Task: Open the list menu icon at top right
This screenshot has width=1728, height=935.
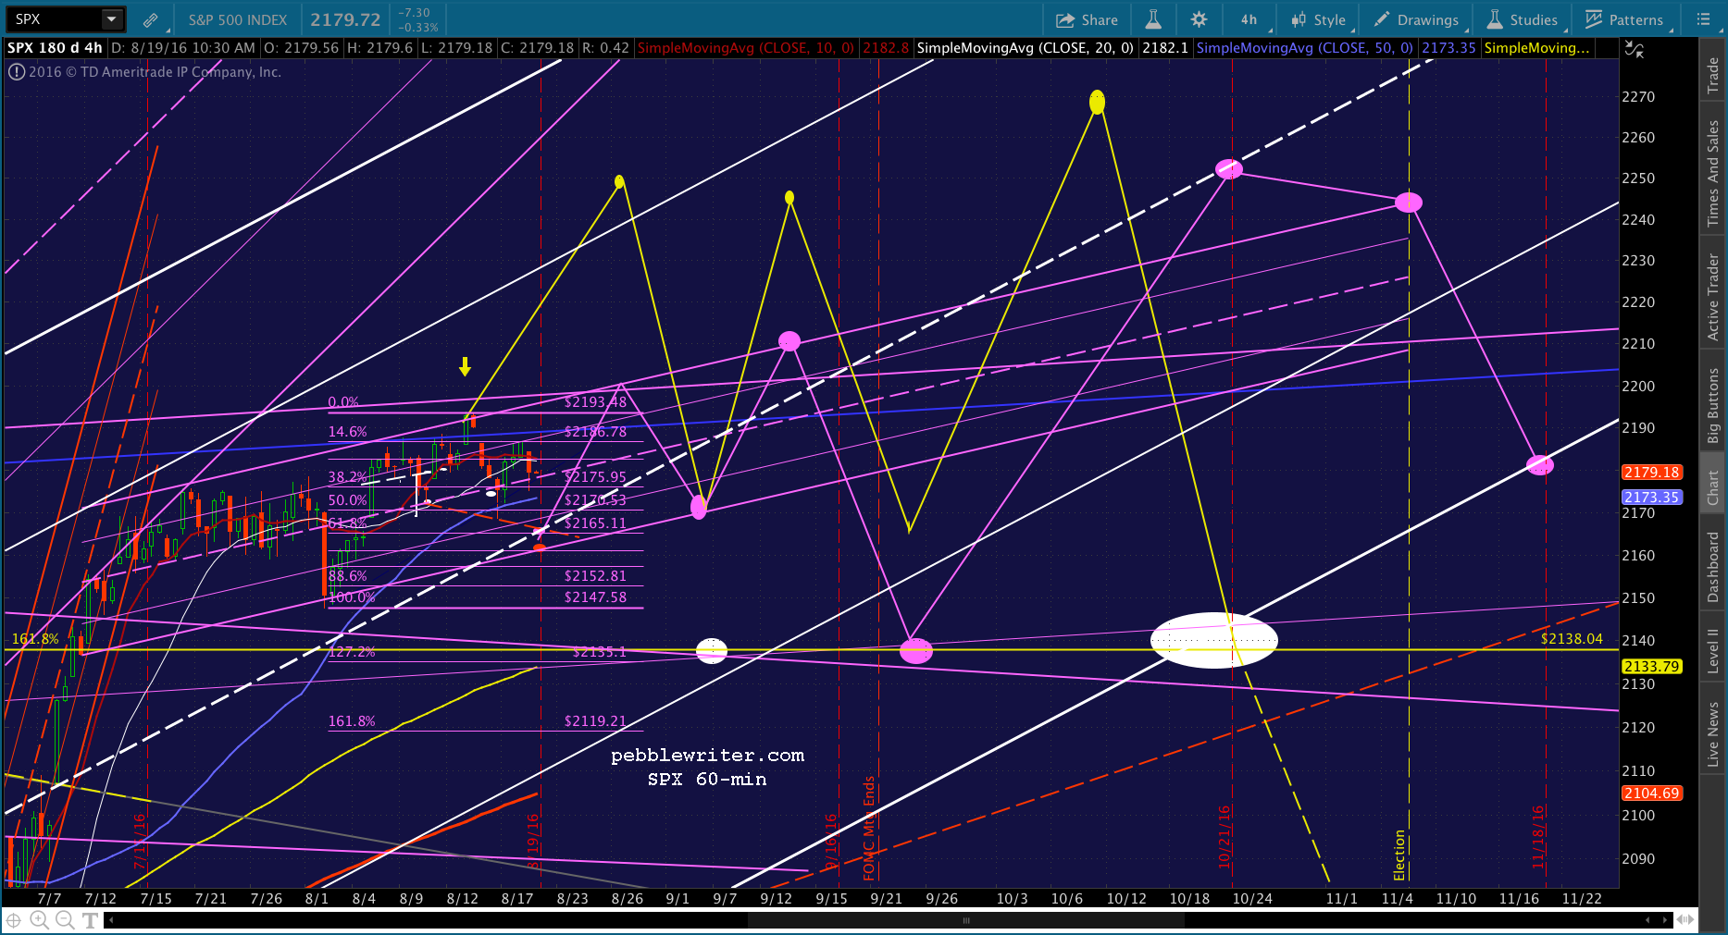Action: tap(1703, 19)
